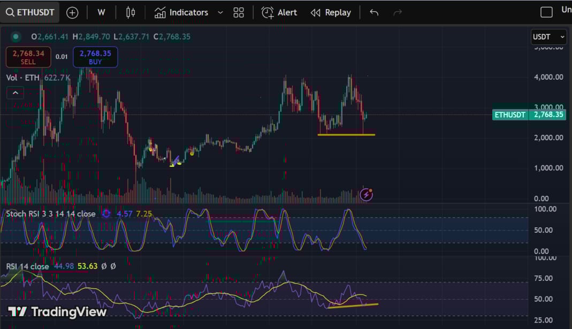Click the open price O2,661.41 value
Screen dimensions: 572x329
[x=50, y=36]
